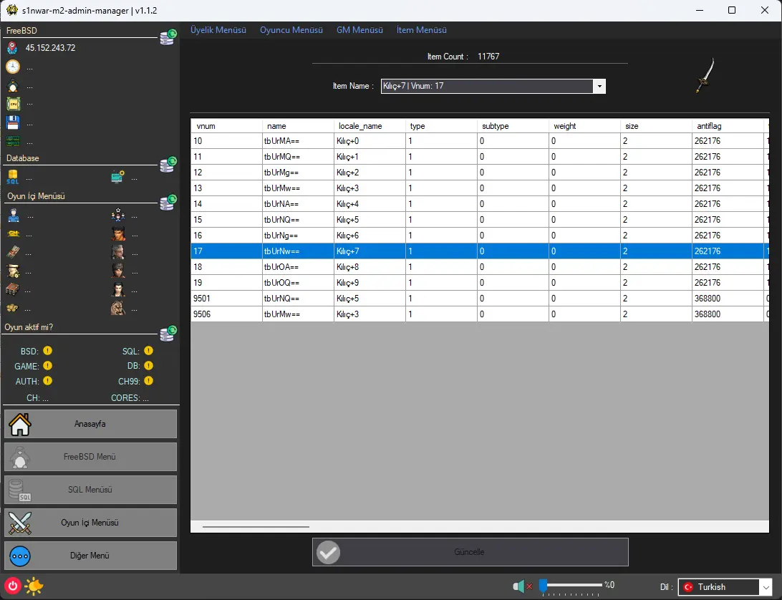Click the sun and moon theme icon
Viewport: 782px width, 600px height.
(x=34, y=586)
